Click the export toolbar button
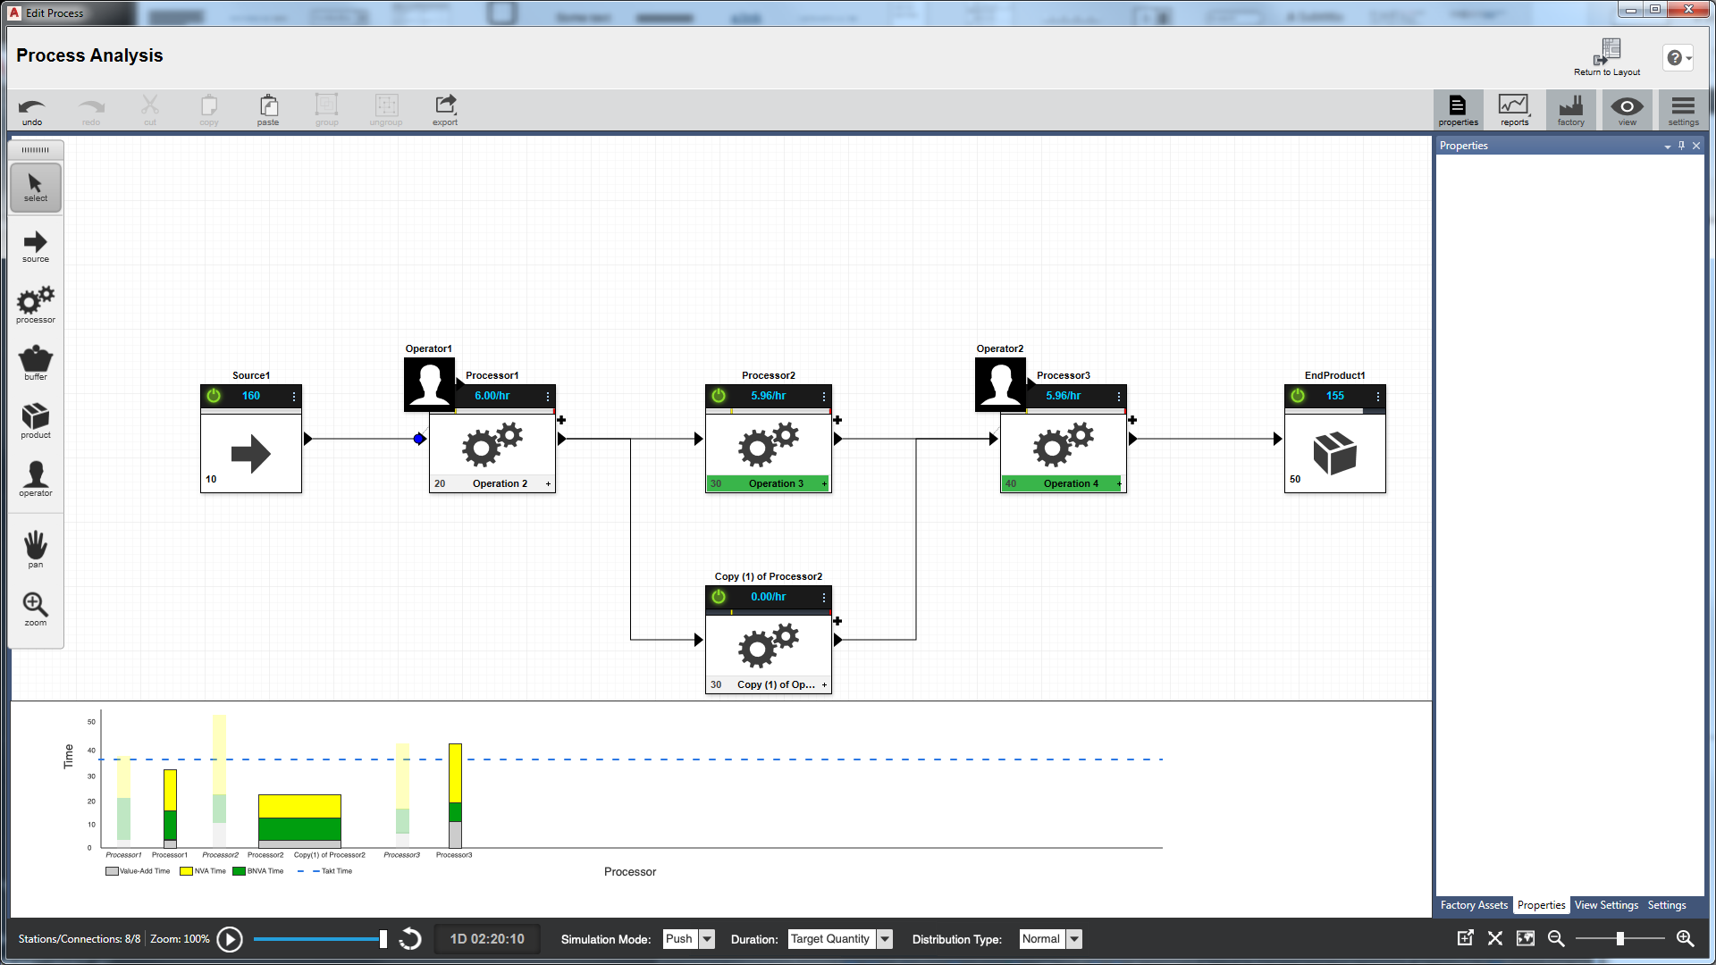Screen dimensions: 1716x965 [445, 111]
